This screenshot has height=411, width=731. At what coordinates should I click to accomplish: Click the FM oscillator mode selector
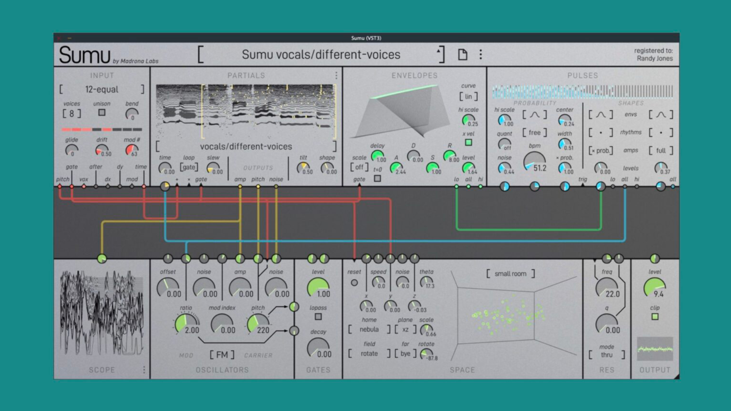coord(222,355)
